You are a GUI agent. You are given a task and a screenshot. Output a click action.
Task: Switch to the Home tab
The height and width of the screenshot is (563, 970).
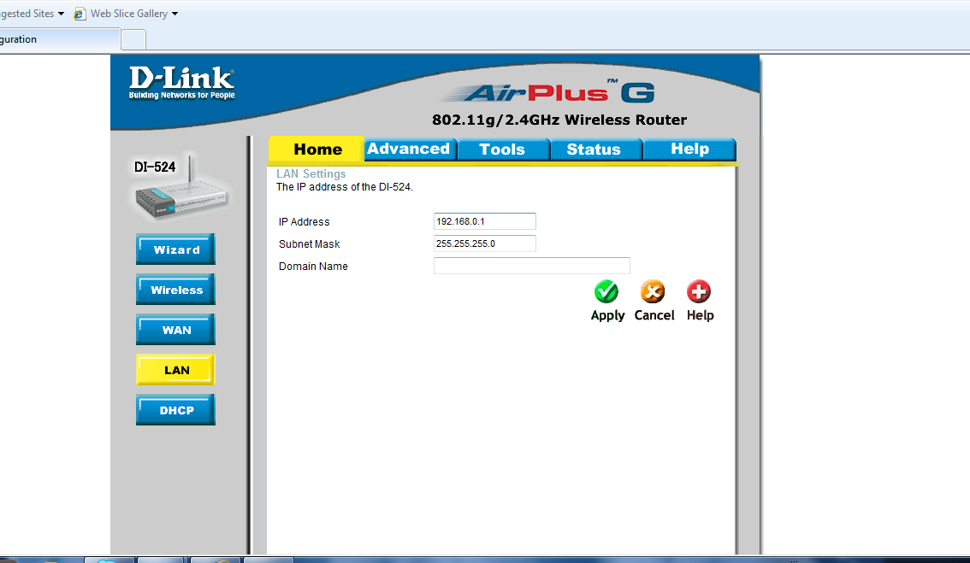tap(316, 149)
